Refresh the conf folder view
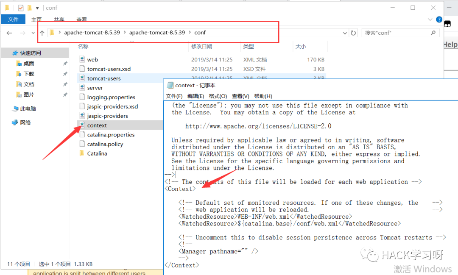This screenshot has height=275, width=458. tap(353, 33)
